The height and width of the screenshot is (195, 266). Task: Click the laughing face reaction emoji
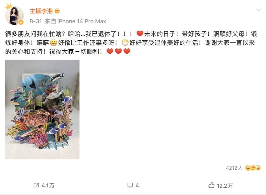click(x=248, y=168)
